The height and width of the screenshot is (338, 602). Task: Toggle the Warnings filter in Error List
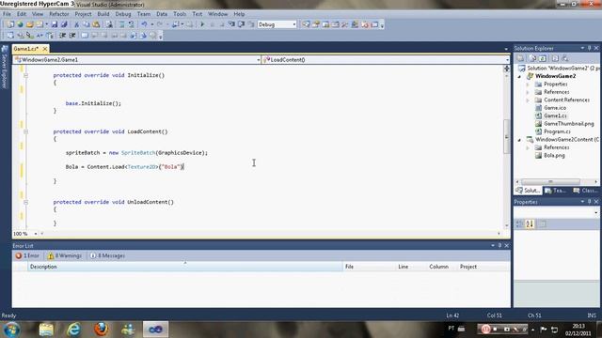(65, 255)
